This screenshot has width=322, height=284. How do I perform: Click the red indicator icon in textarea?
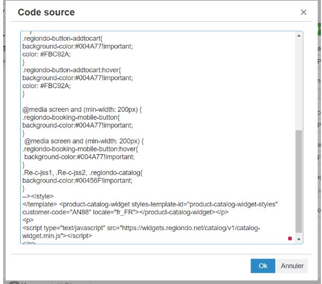click(290, 239)
